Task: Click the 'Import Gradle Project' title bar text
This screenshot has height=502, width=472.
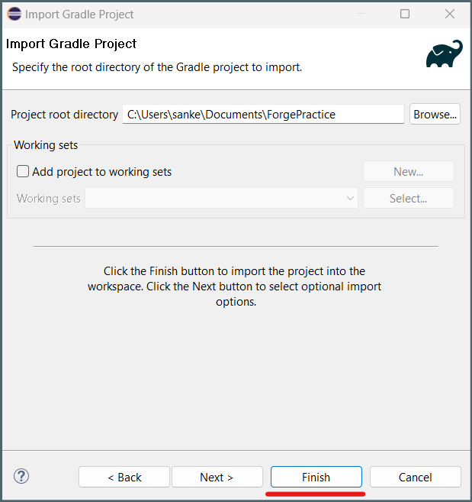Action: [x=79, y=15]
